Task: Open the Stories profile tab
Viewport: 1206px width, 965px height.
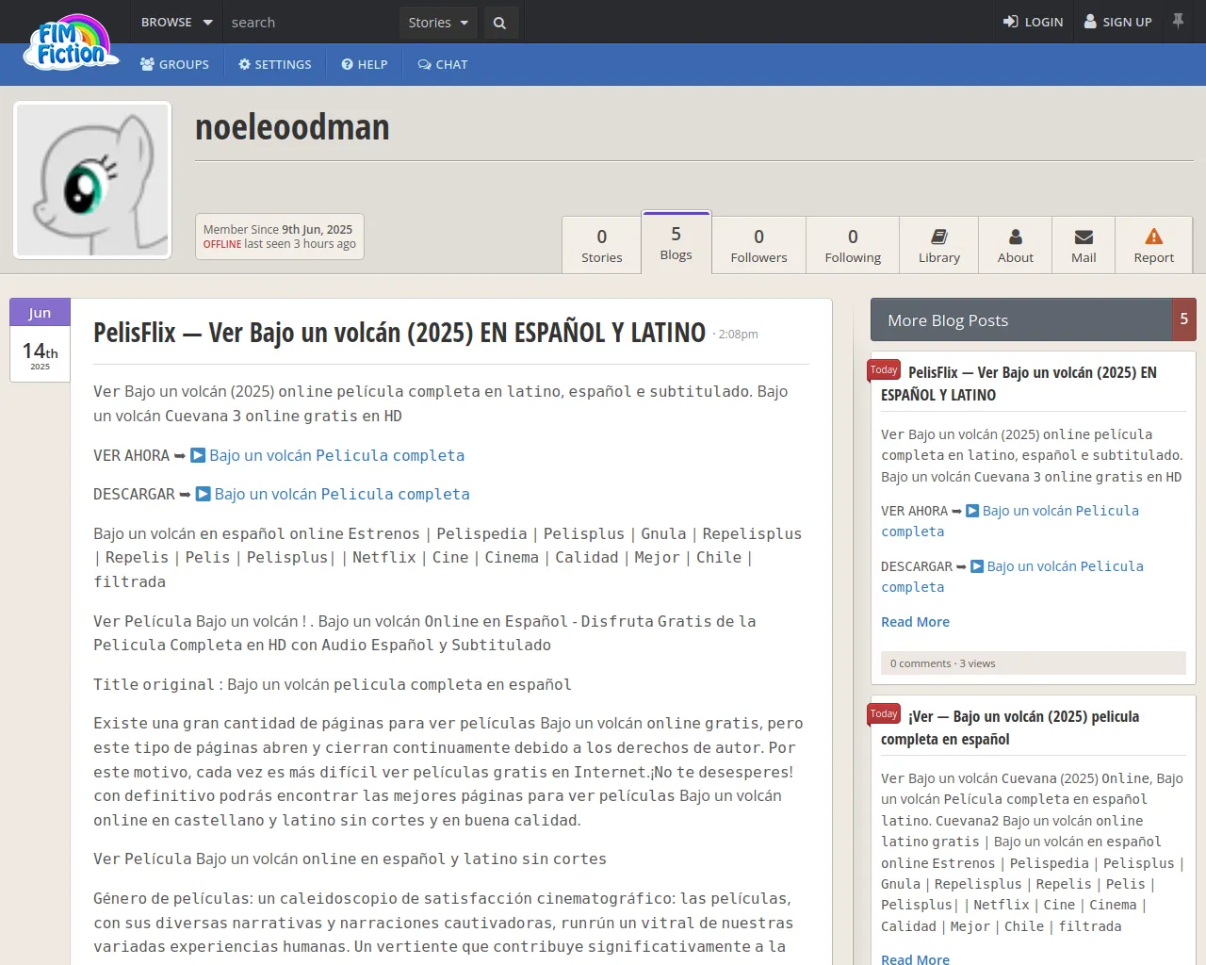Action: coord(601,245)
